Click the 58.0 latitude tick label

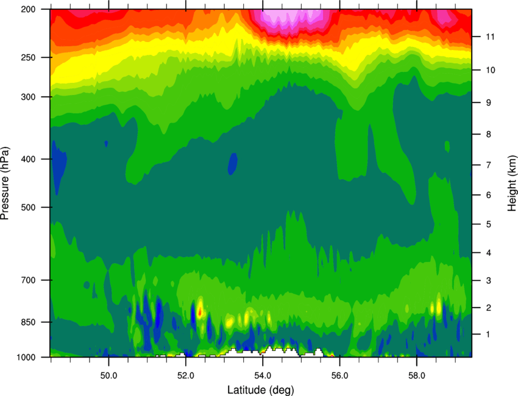coord(417,376)
